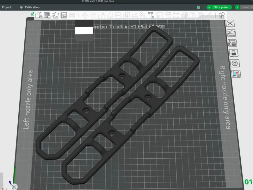Screen dimensions: 253x190
Task: Remove the plate with X icon
Action: (230, 23)
